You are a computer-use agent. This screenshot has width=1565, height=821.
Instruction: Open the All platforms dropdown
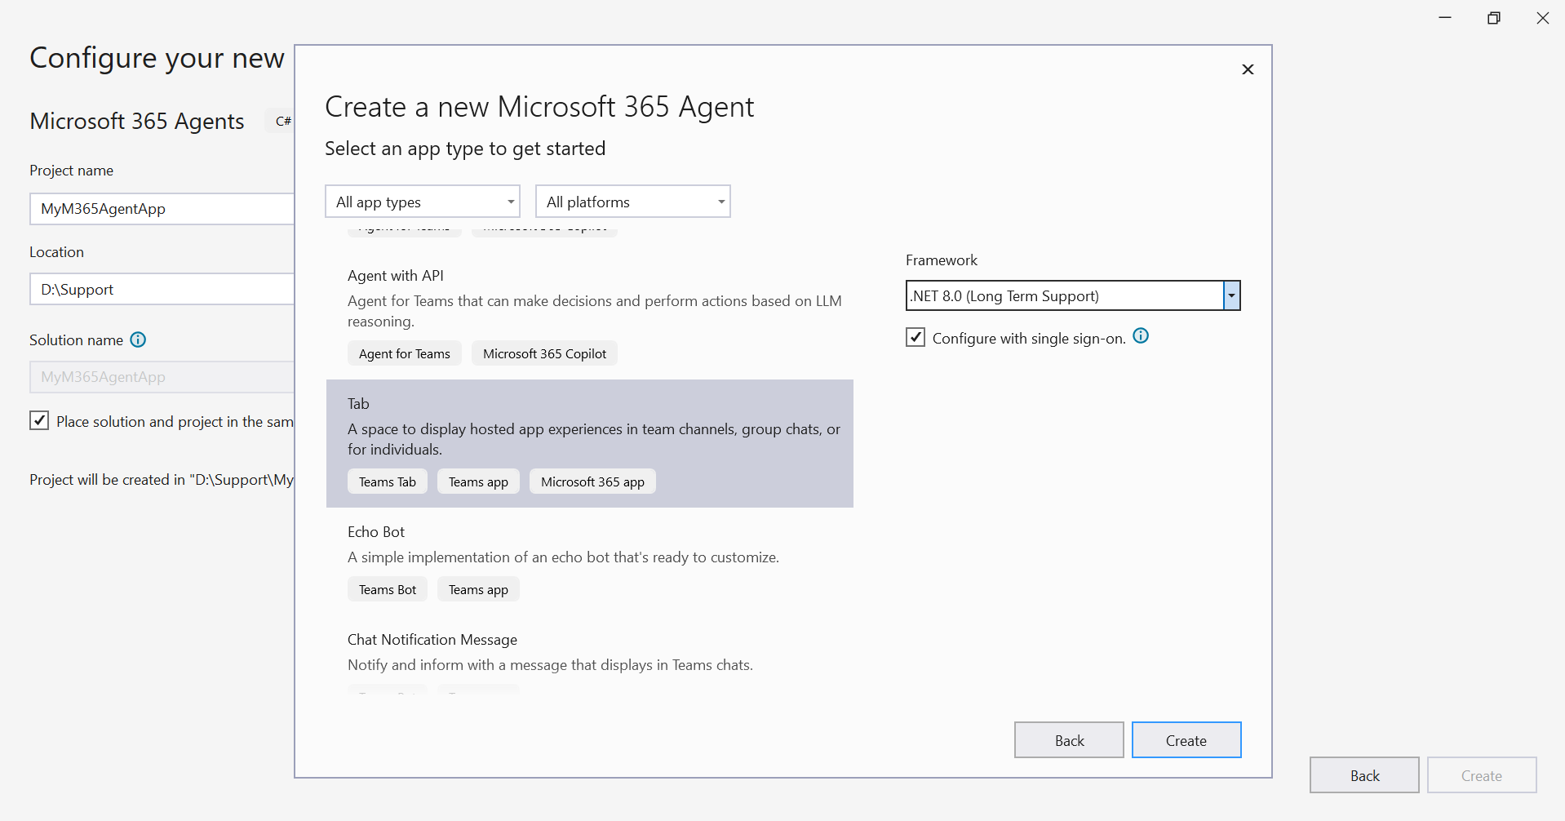[632, 201]
